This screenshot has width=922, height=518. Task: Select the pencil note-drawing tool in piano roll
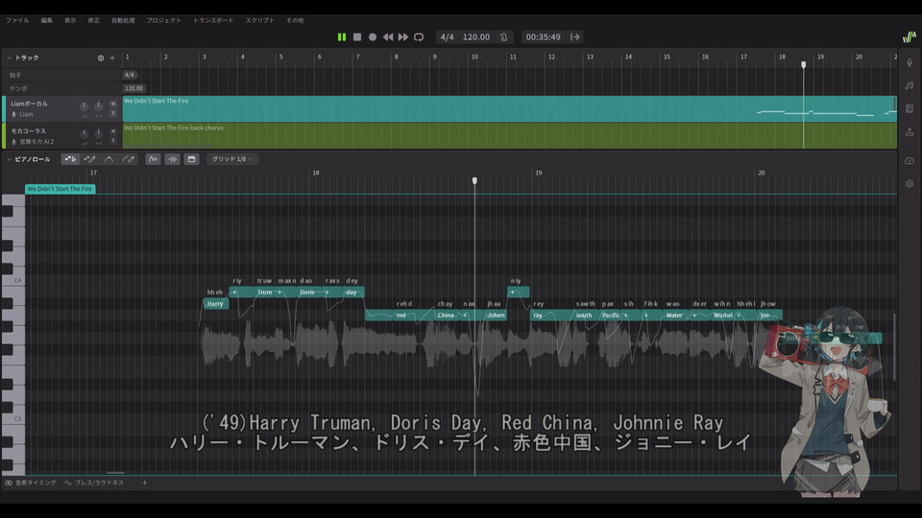[x=89, y=159]
